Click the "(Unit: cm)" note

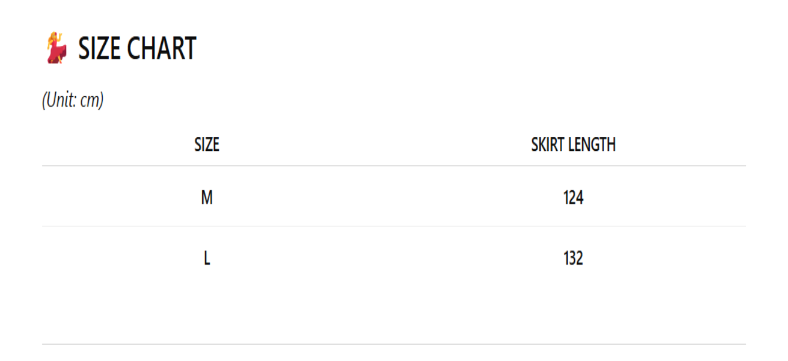tap(73, 100)
